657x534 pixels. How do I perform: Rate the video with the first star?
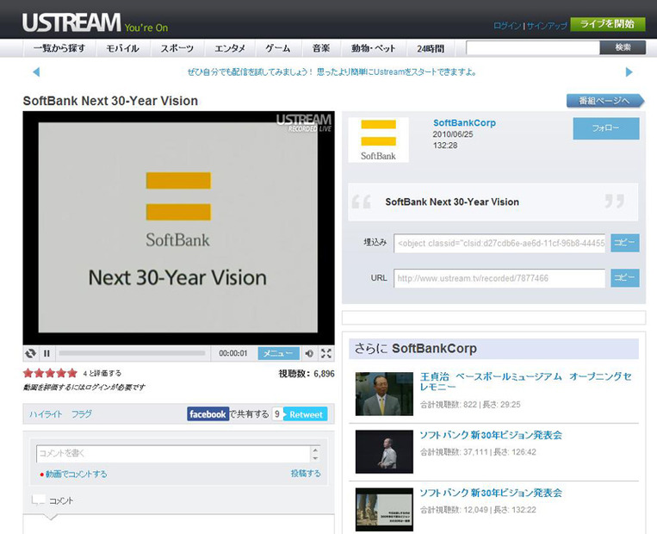[28, 373]
